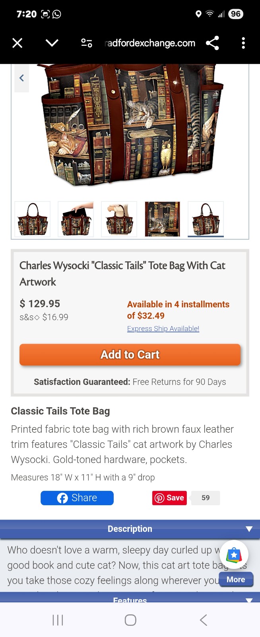Open Express Ship Available link

163,328
